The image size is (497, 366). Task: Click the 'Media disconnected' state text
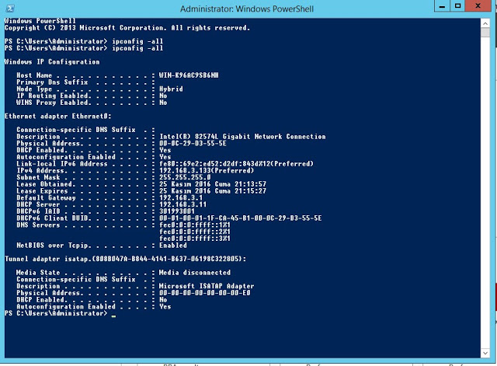(x=194, y=273)
